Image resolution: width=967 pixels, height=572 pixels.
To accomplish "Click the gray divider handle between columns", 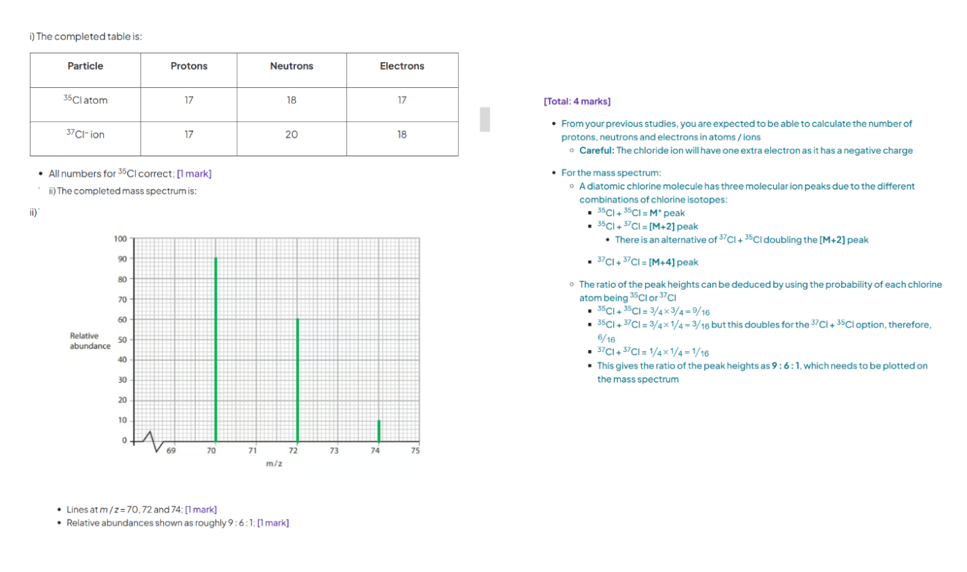I will click(x=485, y=119).
